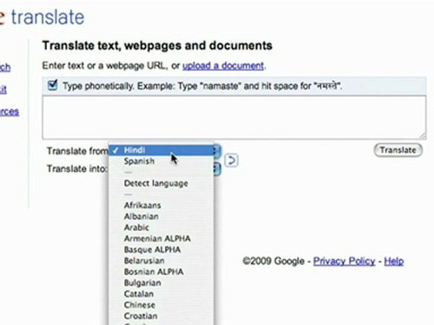Open the upload a document link

pyautogui.click(x=223, y=66)
